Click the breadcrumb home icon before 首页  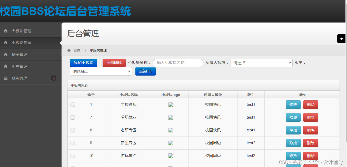(x=69, y=50)
